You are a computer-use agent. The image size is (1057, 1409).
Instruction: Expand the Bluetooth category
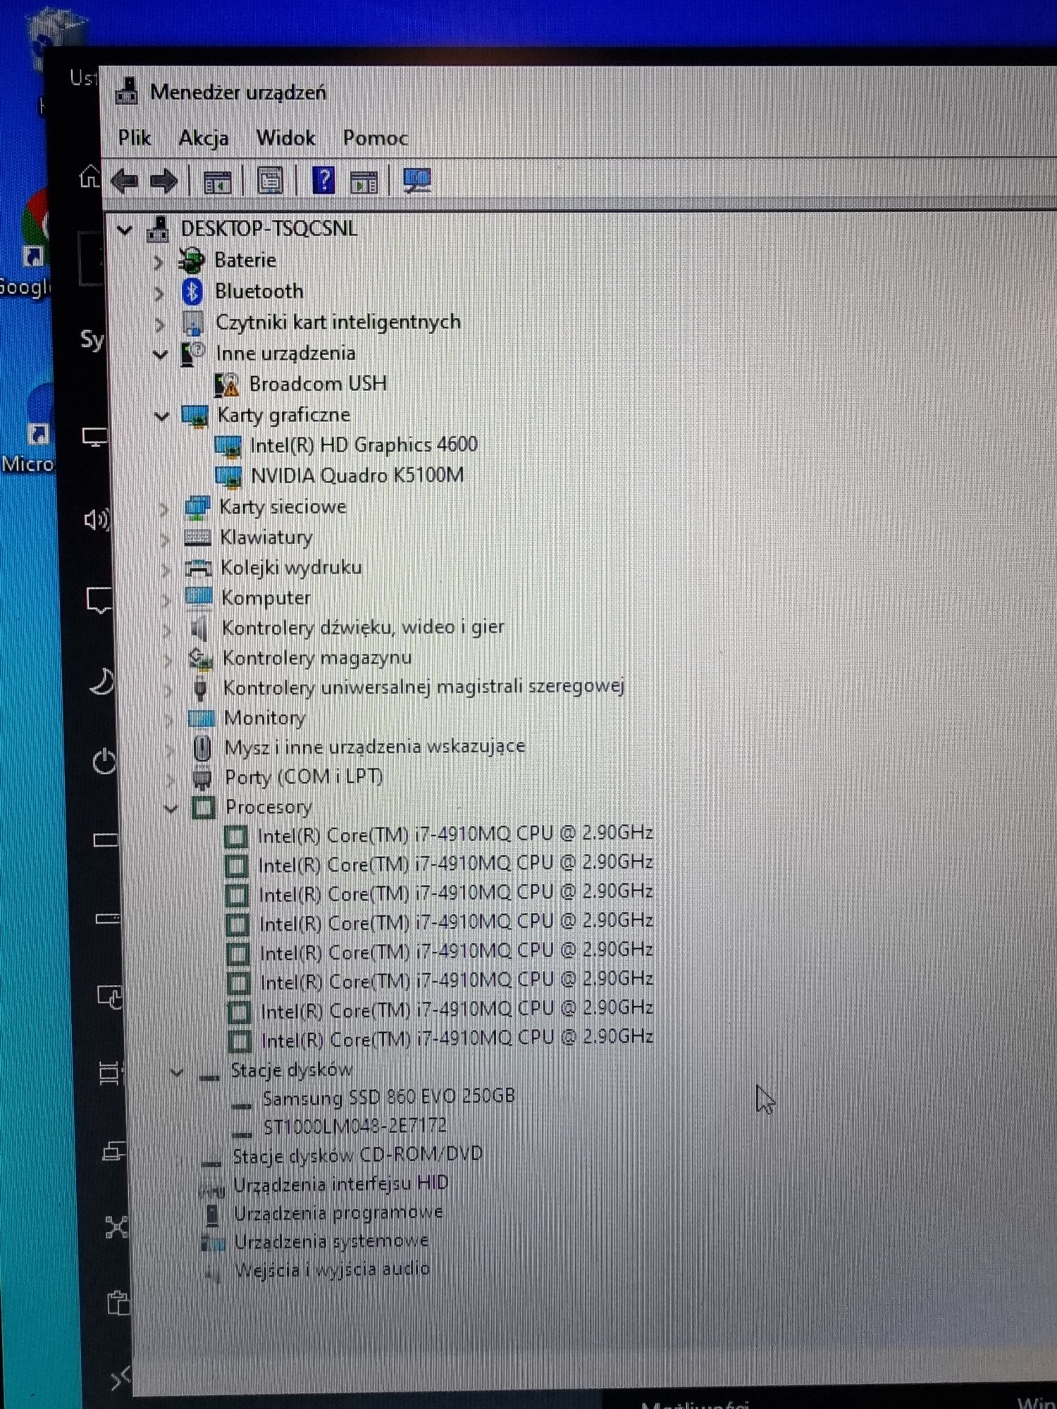coord(159,292)
